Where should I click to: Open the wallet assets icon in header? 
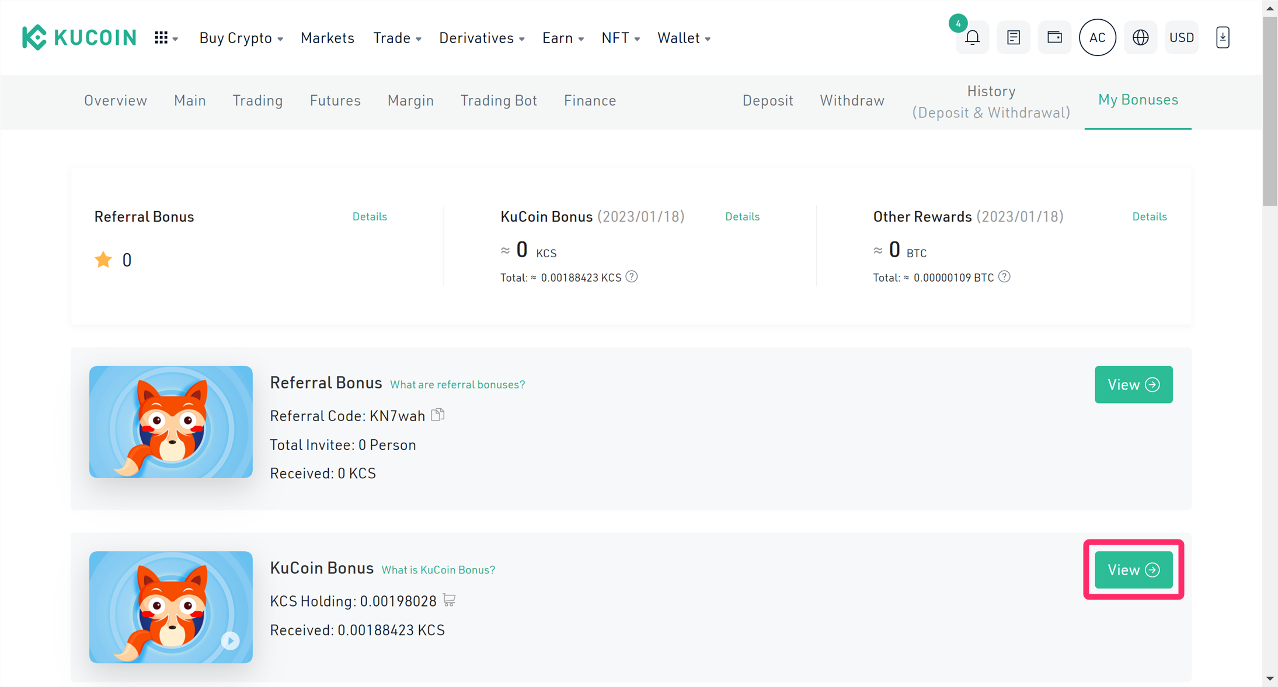pyautogui.click(x=1054, y=38)
